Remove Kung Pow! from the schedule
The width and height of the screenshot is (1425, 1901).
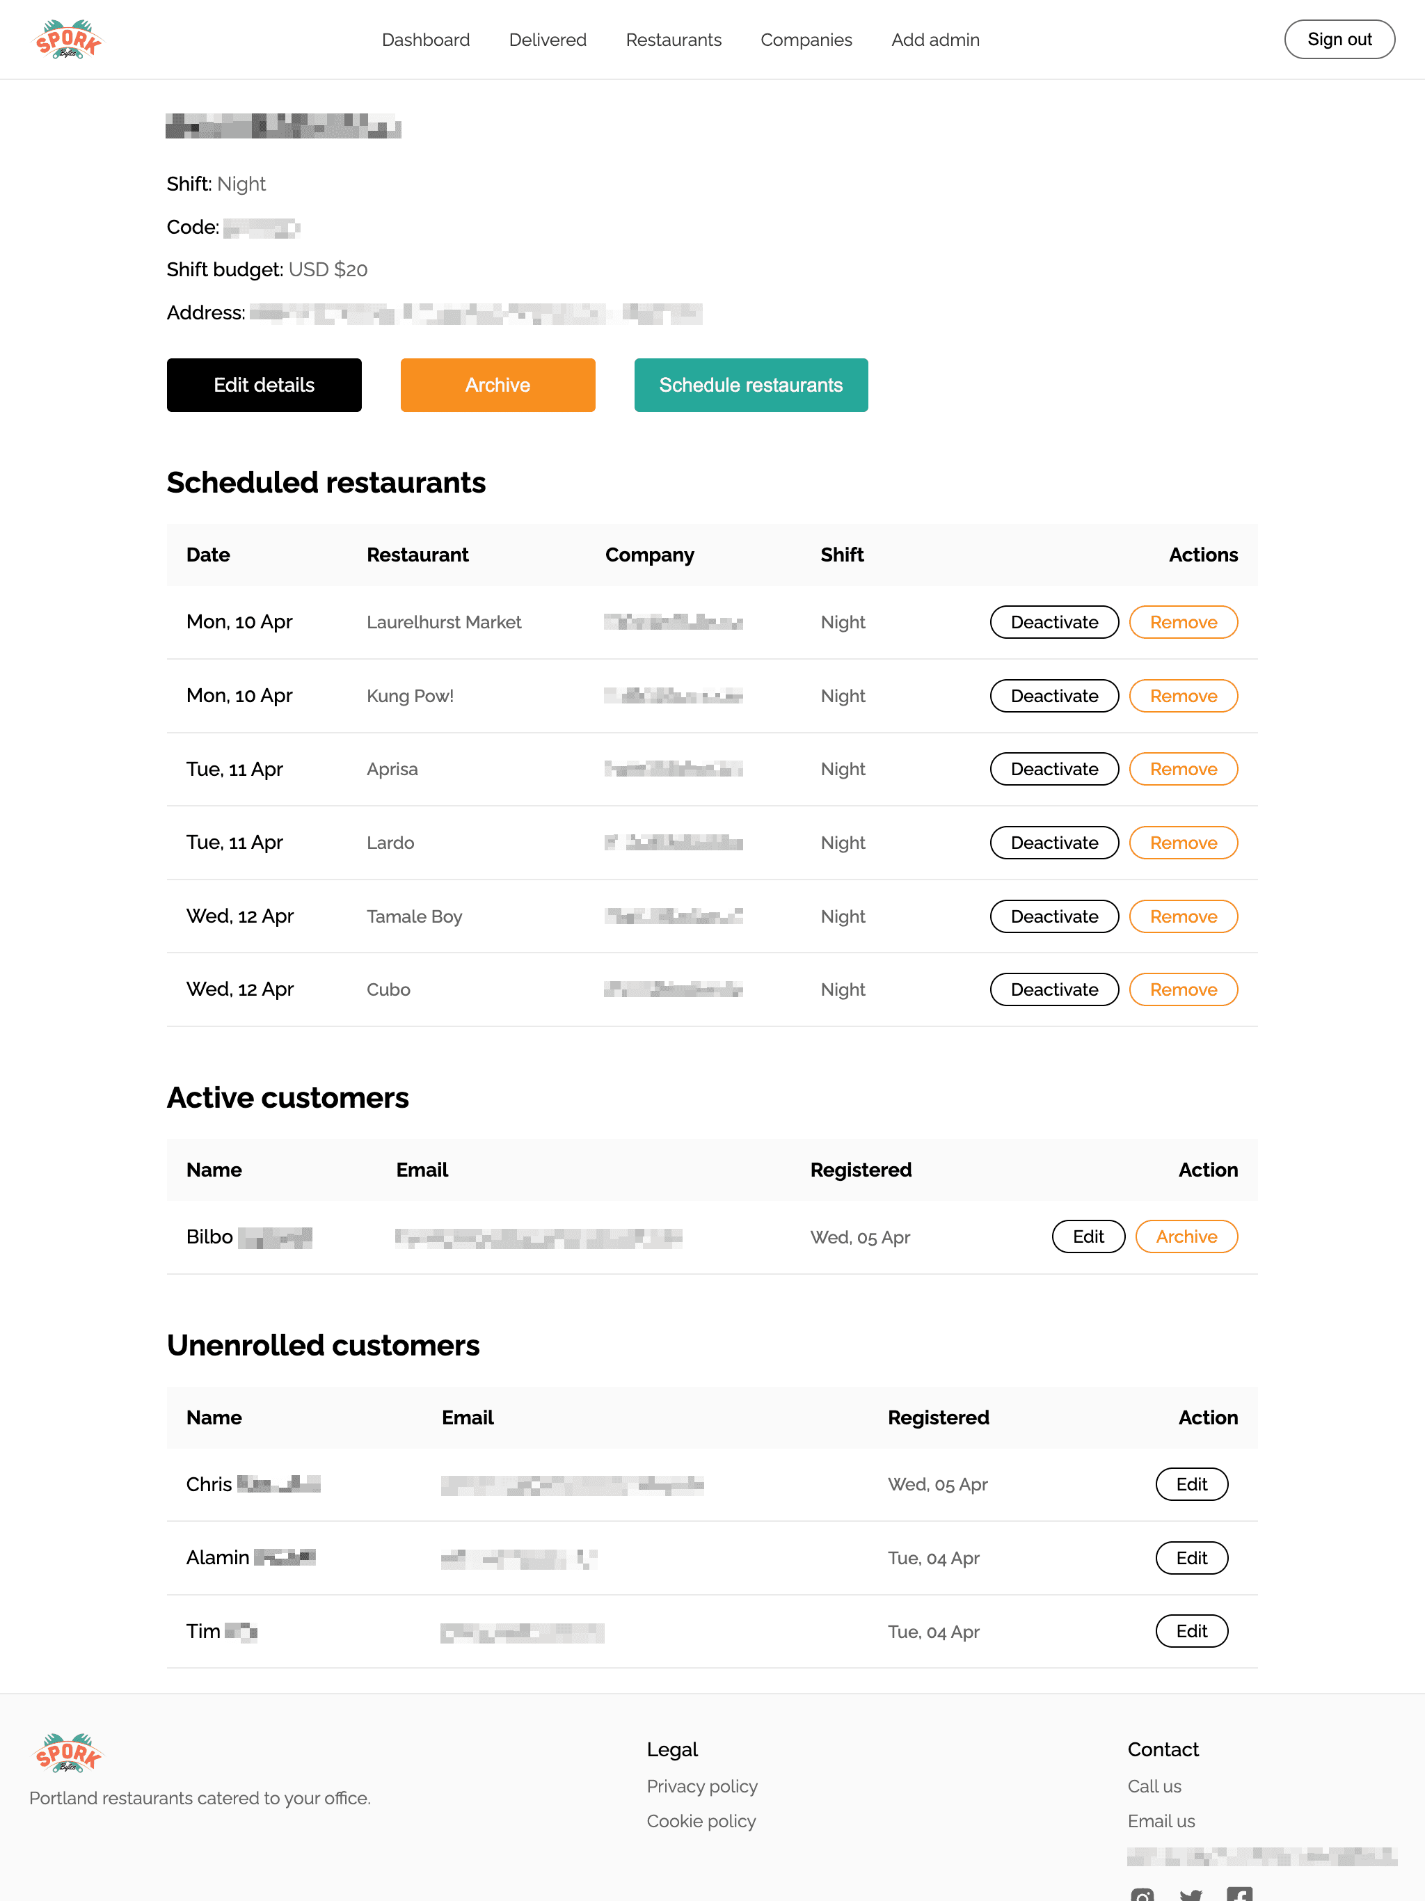1183,695
